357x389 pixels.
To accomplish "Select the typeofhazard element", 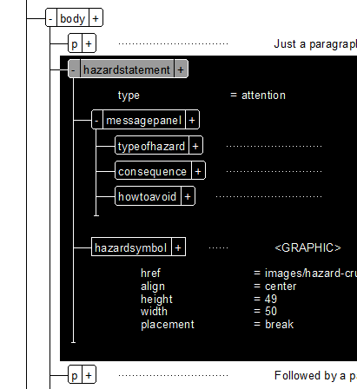I will [x=152, y=146].
